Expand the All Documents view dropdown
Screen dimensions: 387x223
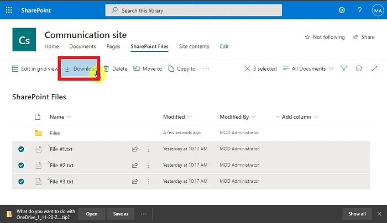tap(308, 68)
